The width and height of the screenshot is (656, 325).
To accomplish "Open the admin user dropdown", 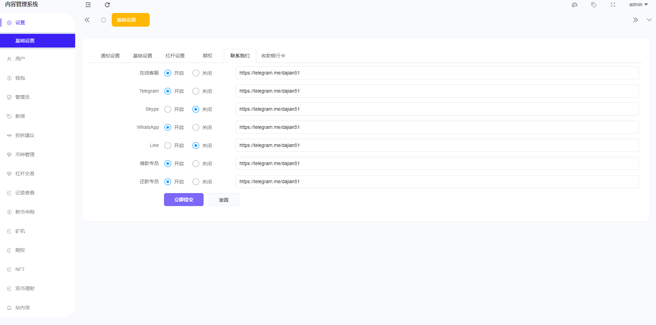I will pyautogui.click(x=638, y=4).
